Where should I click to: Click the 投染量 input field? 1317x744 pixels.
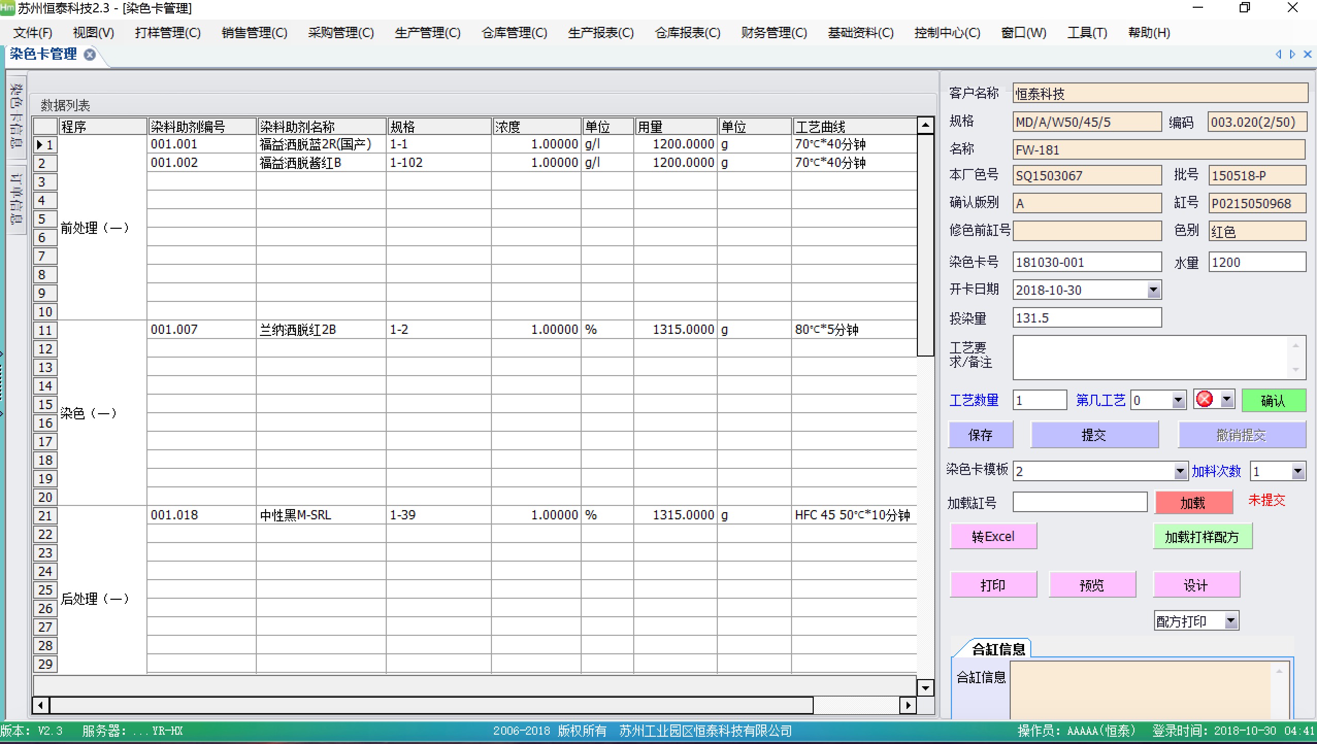(x=1086, y=317)
